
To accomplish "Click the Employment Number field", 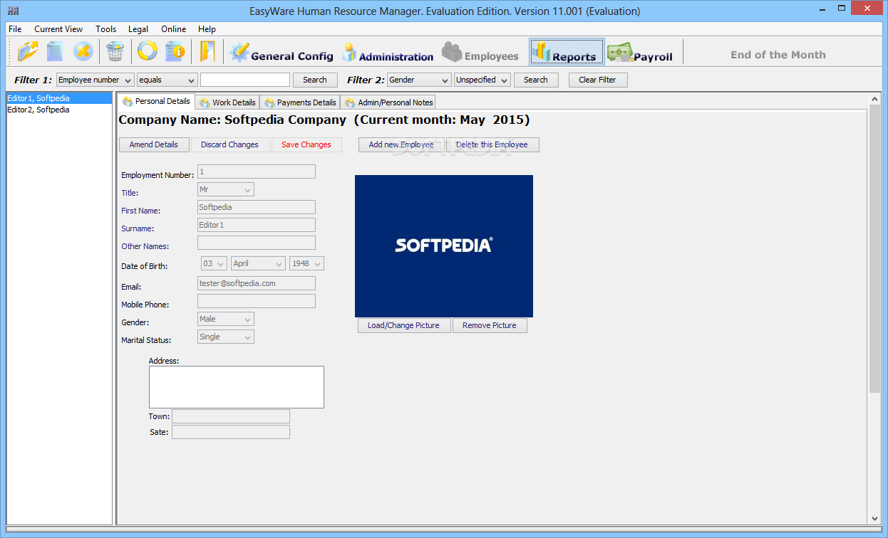I will coord(257,172).
